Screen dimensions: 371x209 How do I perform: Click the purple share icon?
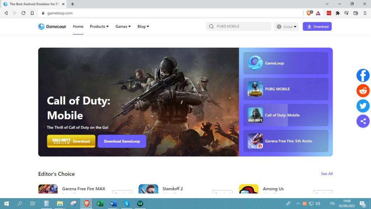pos(363,121)
